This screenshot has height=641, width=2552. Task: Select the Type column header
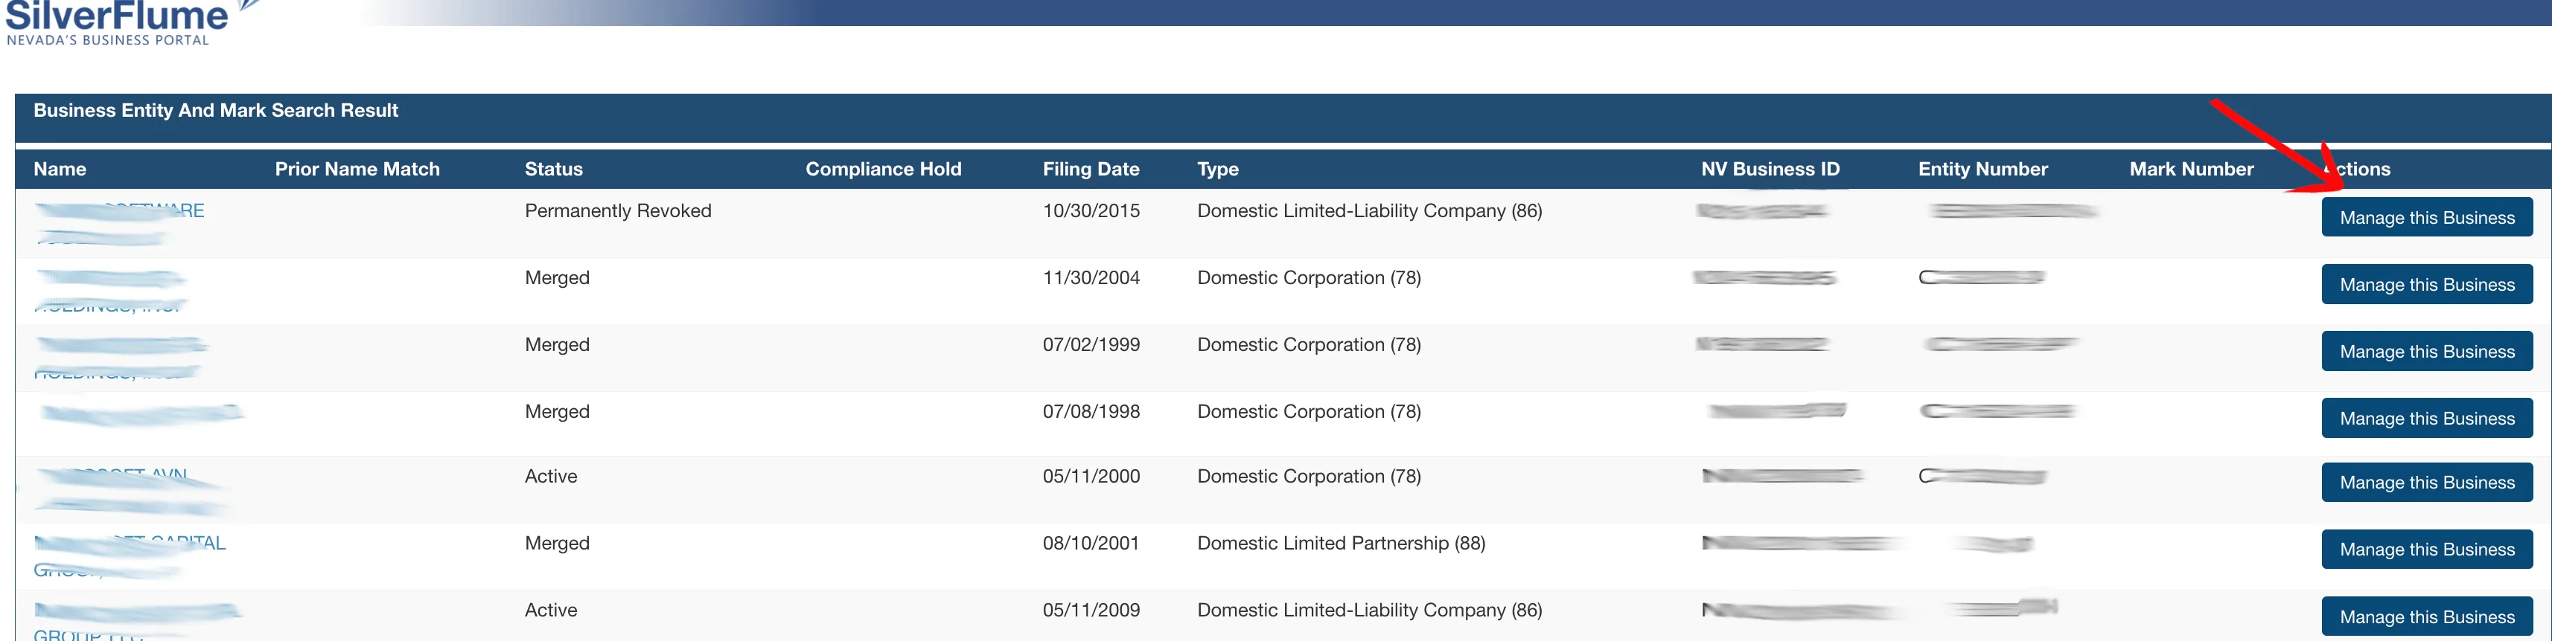(1217, 169)
